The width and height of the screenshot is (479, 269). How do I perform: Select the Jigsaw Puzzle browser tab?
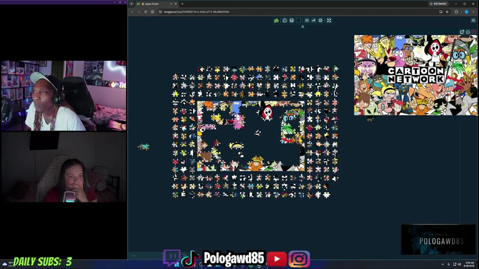point(156,4)
